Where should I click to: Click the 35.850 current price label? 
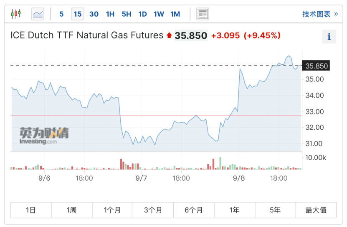[x=317, y=66]
